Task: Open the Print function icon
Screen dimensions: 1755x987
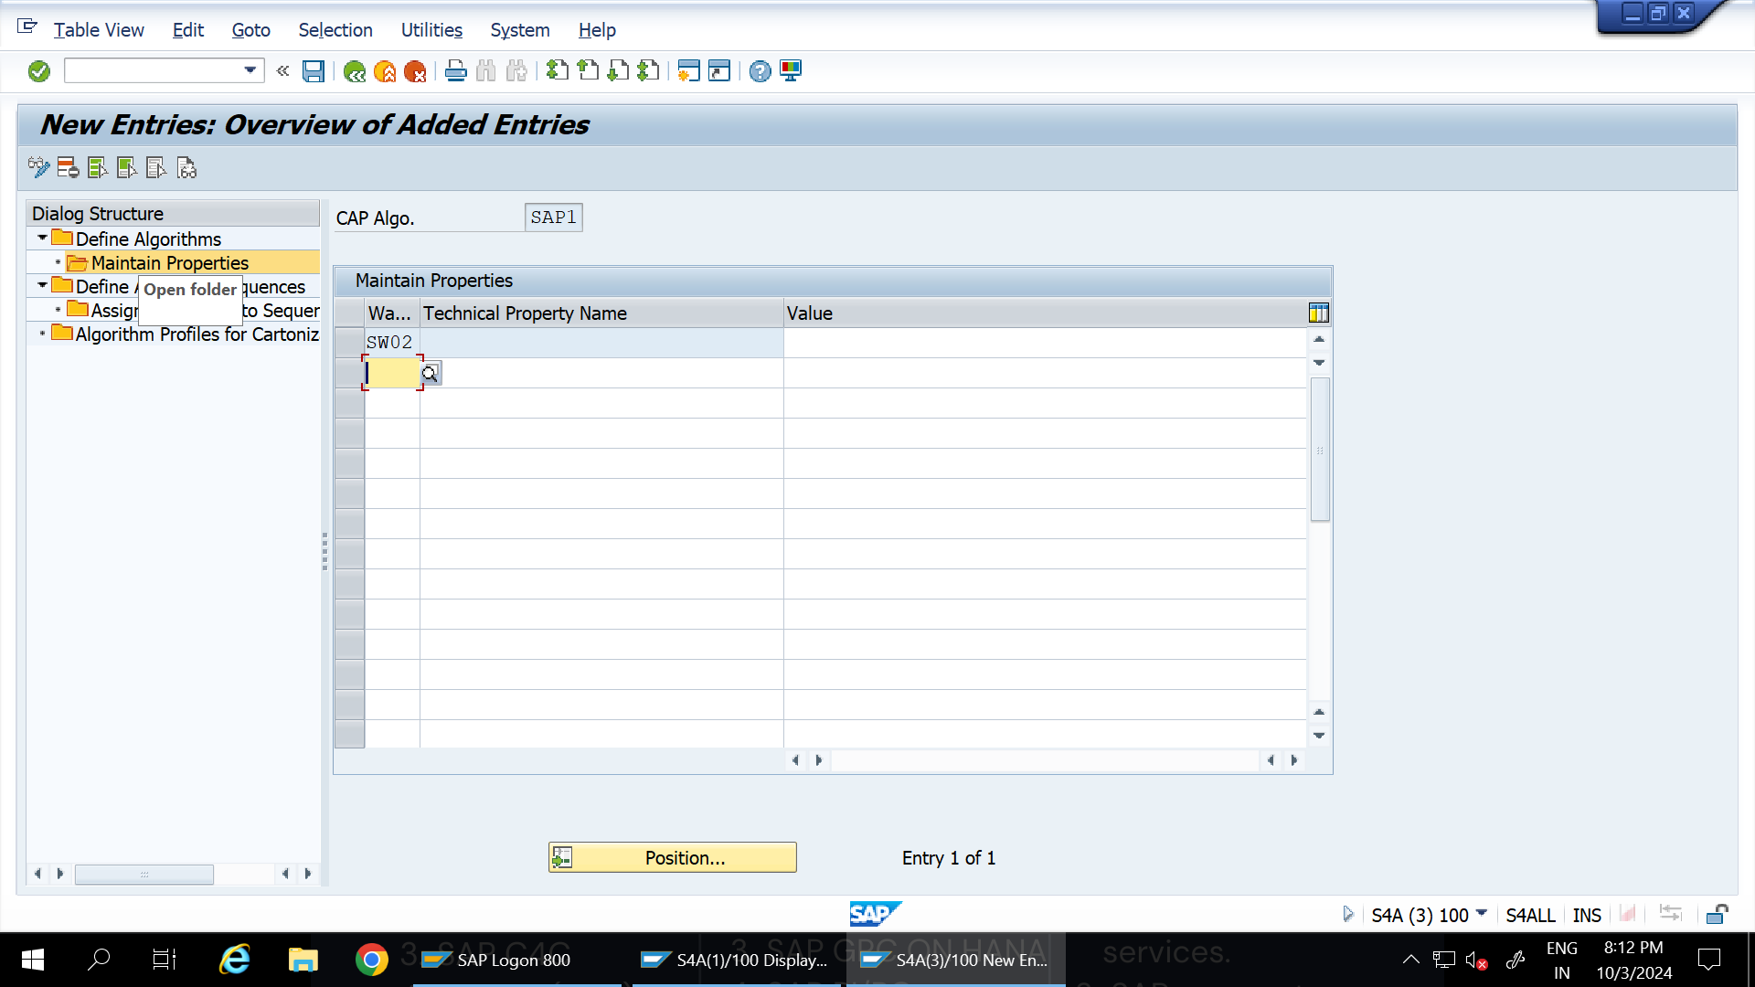Action: pos(455,70)
